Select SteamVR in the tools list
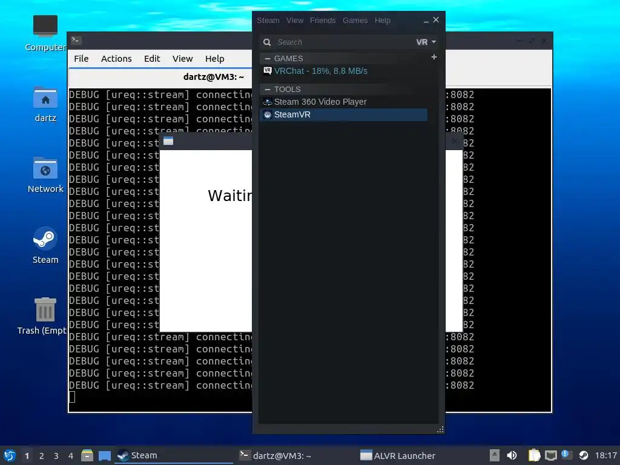Screen dimensions: 620x465 coord(343,114)
